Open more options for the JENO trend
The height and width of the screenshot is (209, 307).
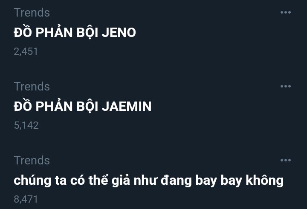click(285, 12)
